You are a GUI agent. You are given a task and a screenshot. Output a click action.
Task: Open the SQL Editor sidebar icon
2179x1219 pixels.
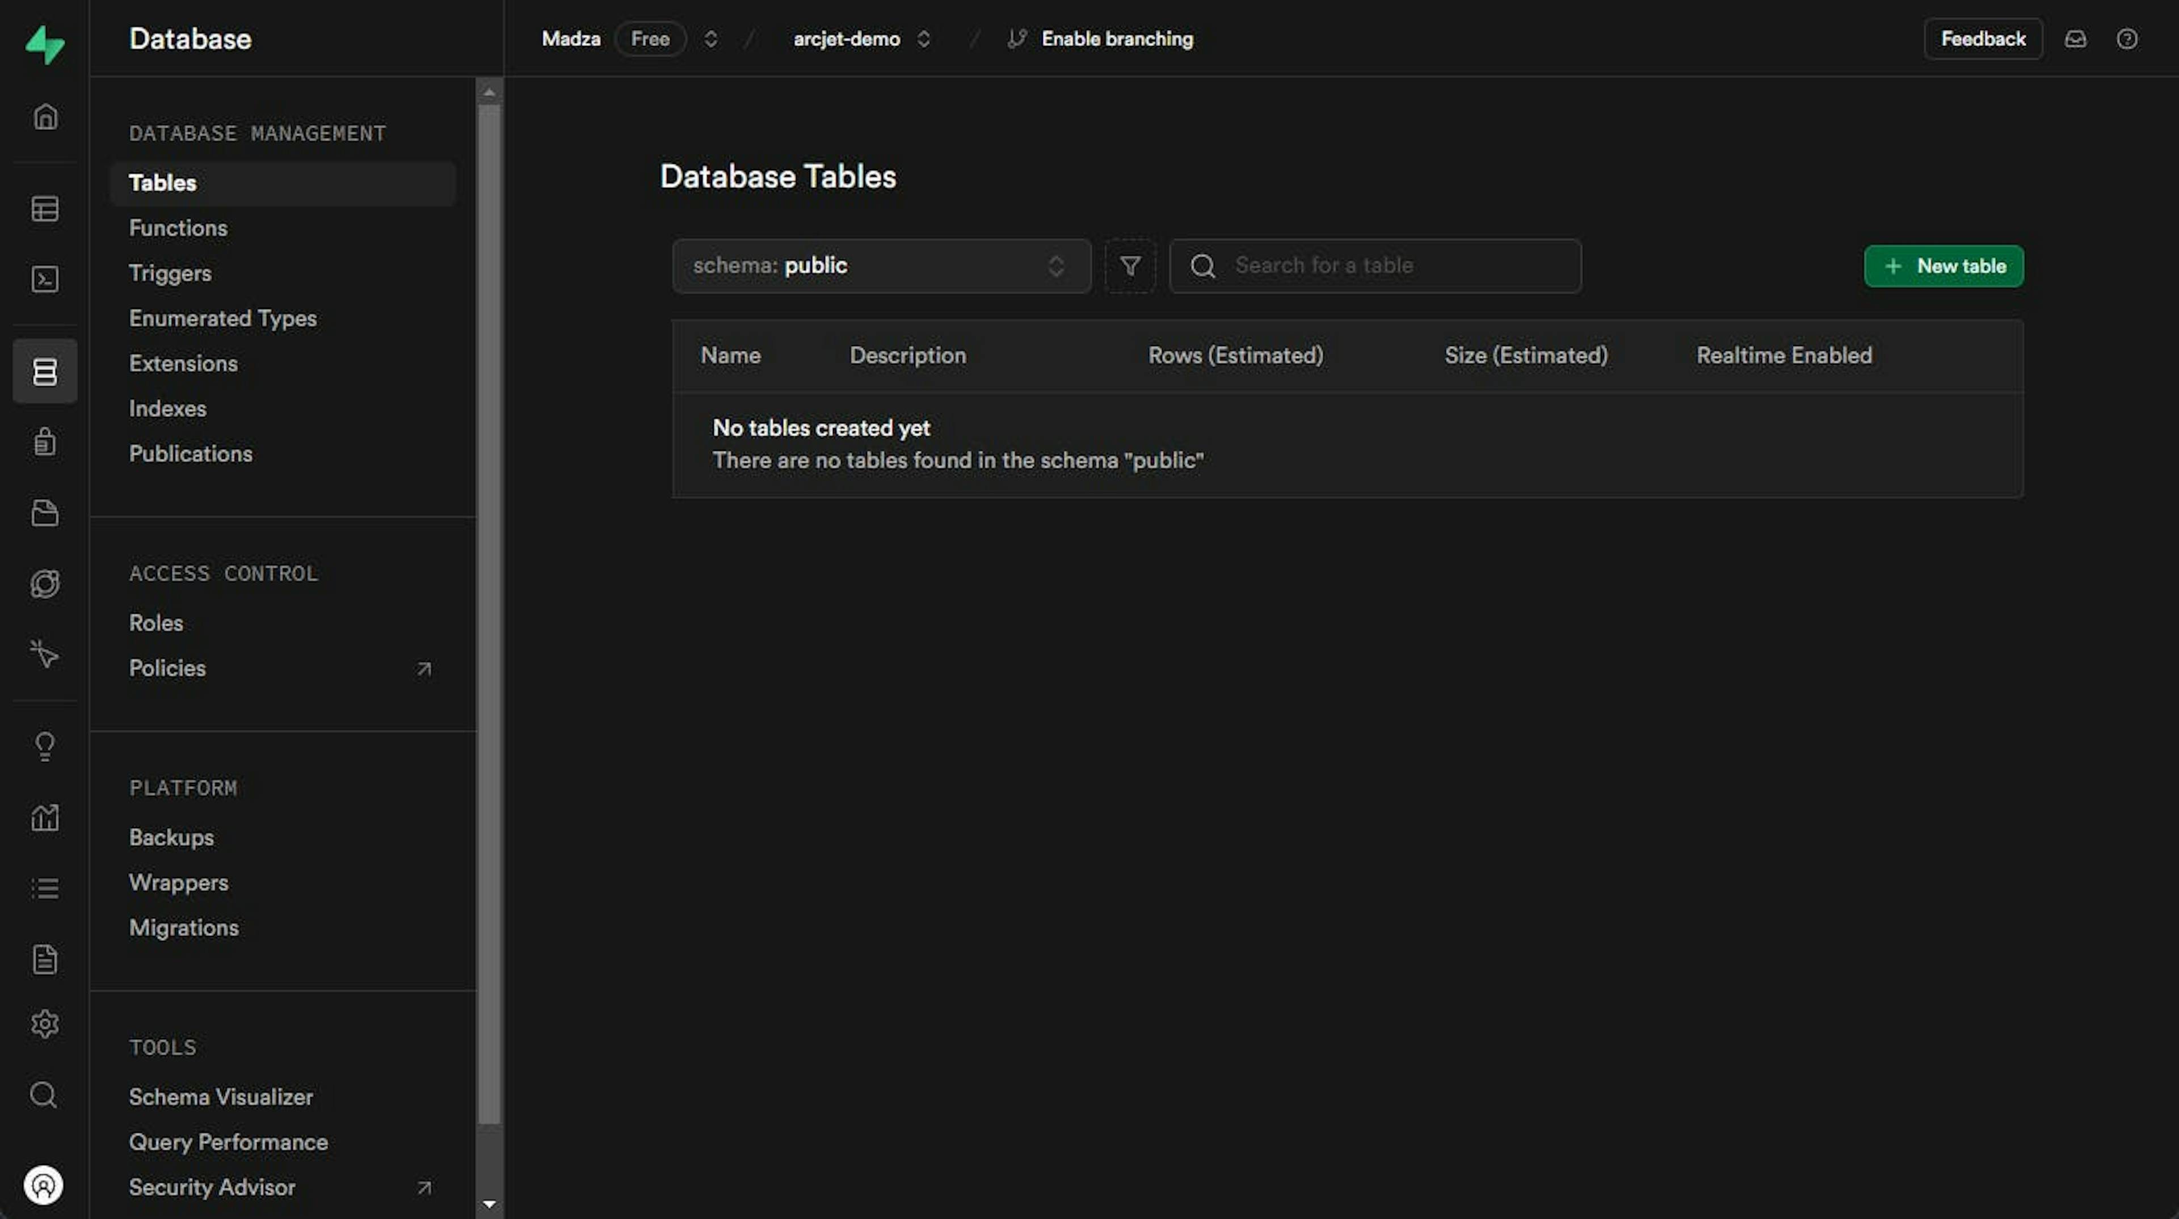coord(45,279)
